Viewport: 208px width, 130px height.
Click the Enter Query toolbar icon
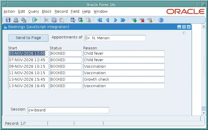coord(73,20)
